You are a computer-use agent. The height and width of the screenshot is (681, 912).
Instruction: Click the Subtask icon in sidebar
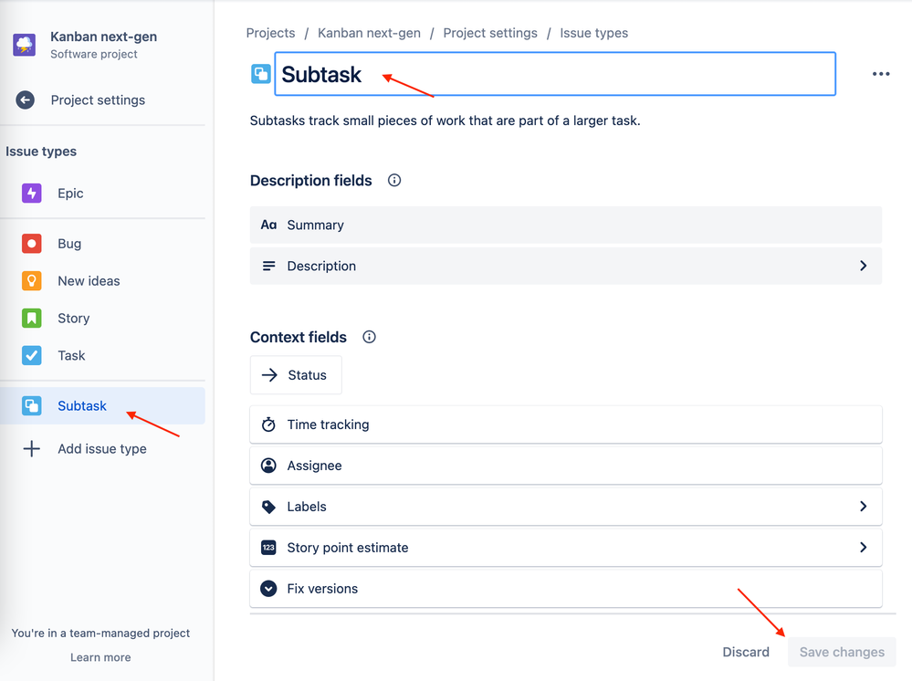31,405
